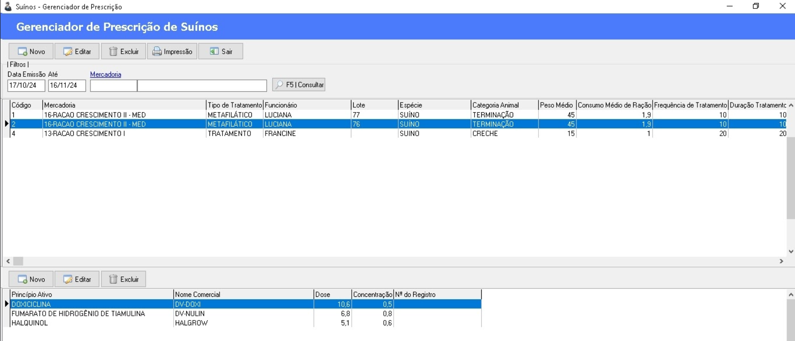Click the Concentração column header
795x341 pixels.
pyautogui.click(x=373, y=294)
